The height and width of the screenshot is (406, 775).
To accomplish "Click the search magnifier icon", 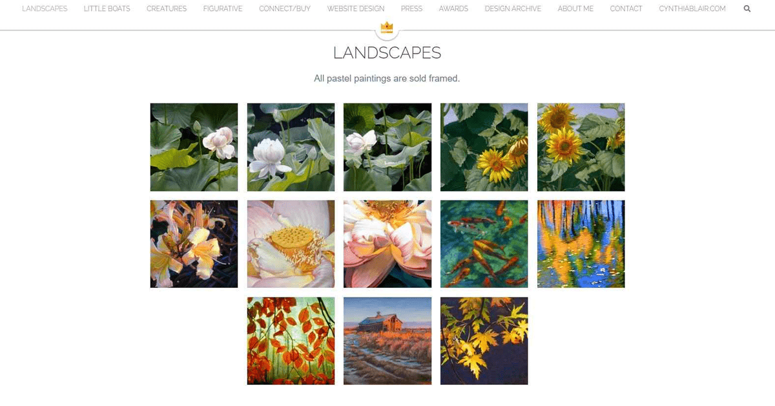I will [x=747, y=9].
